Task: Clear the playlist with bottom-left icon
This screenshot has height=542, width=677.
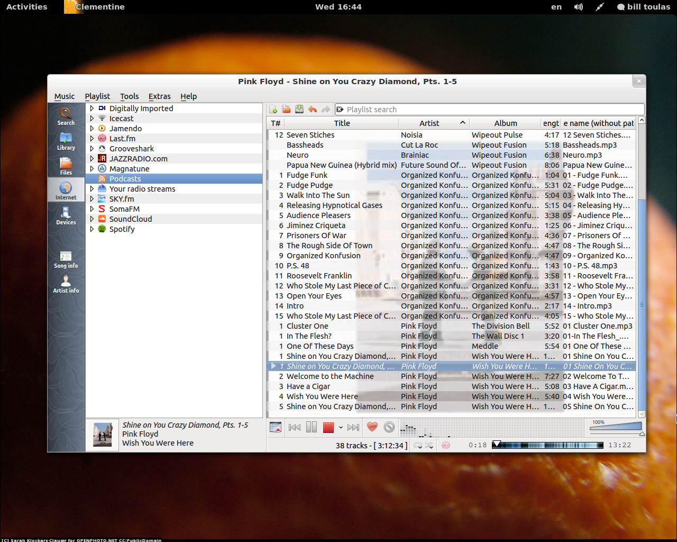Action: click(276, 427)
